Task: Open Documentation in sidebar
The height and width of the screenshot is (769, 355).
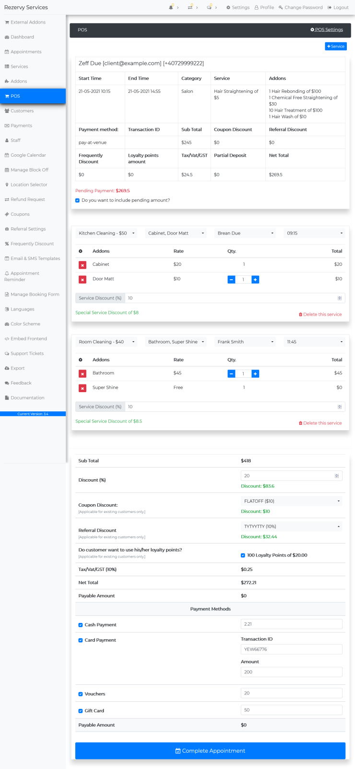Action: [24, 398]
